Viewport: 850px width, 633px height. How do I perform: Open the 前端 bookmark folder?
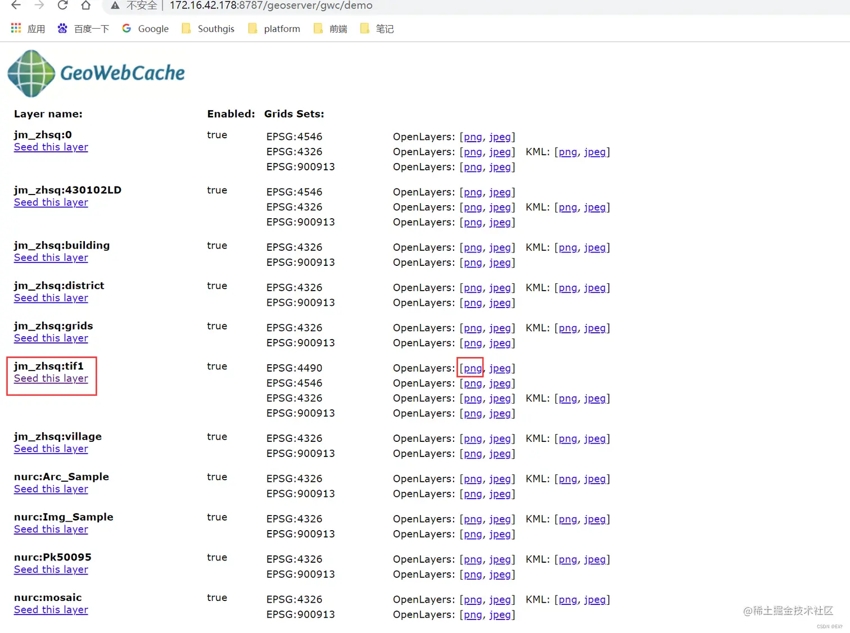point(331,29)
